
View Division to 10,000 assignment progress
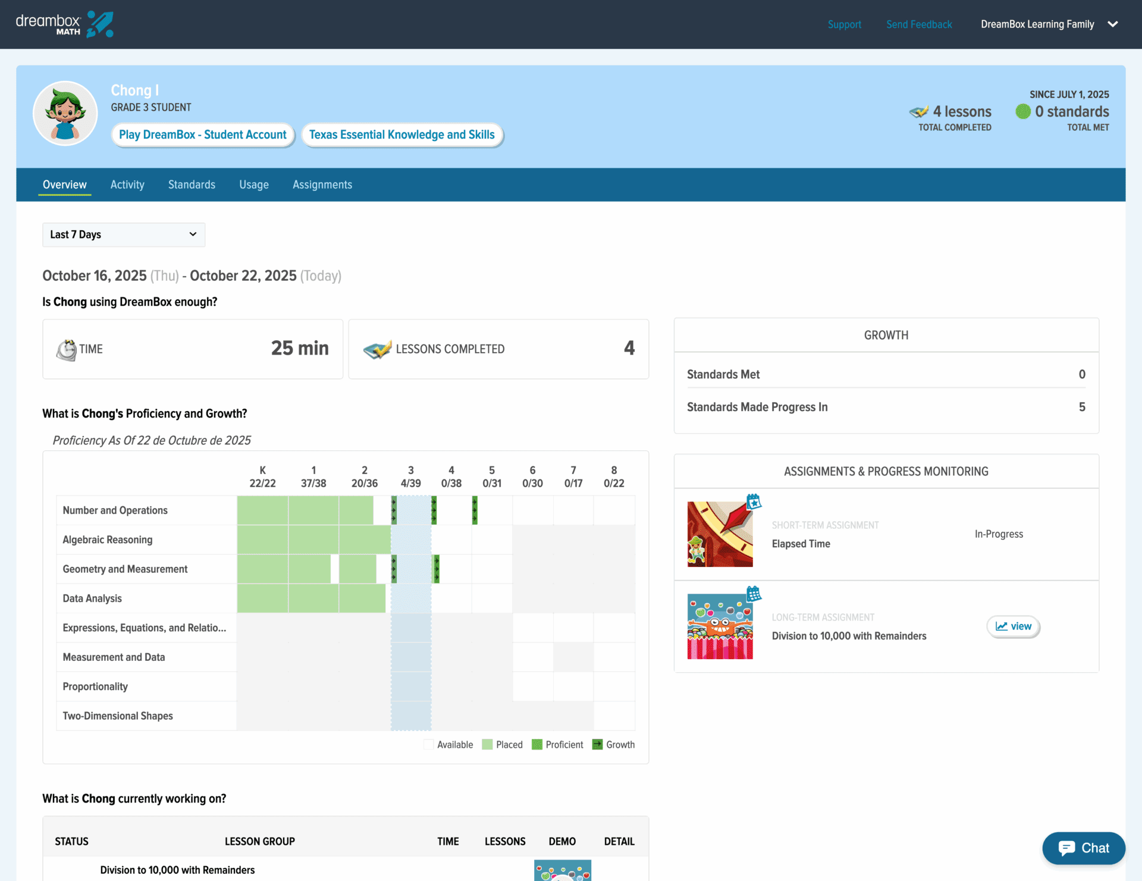click(x=1013, y=626)
